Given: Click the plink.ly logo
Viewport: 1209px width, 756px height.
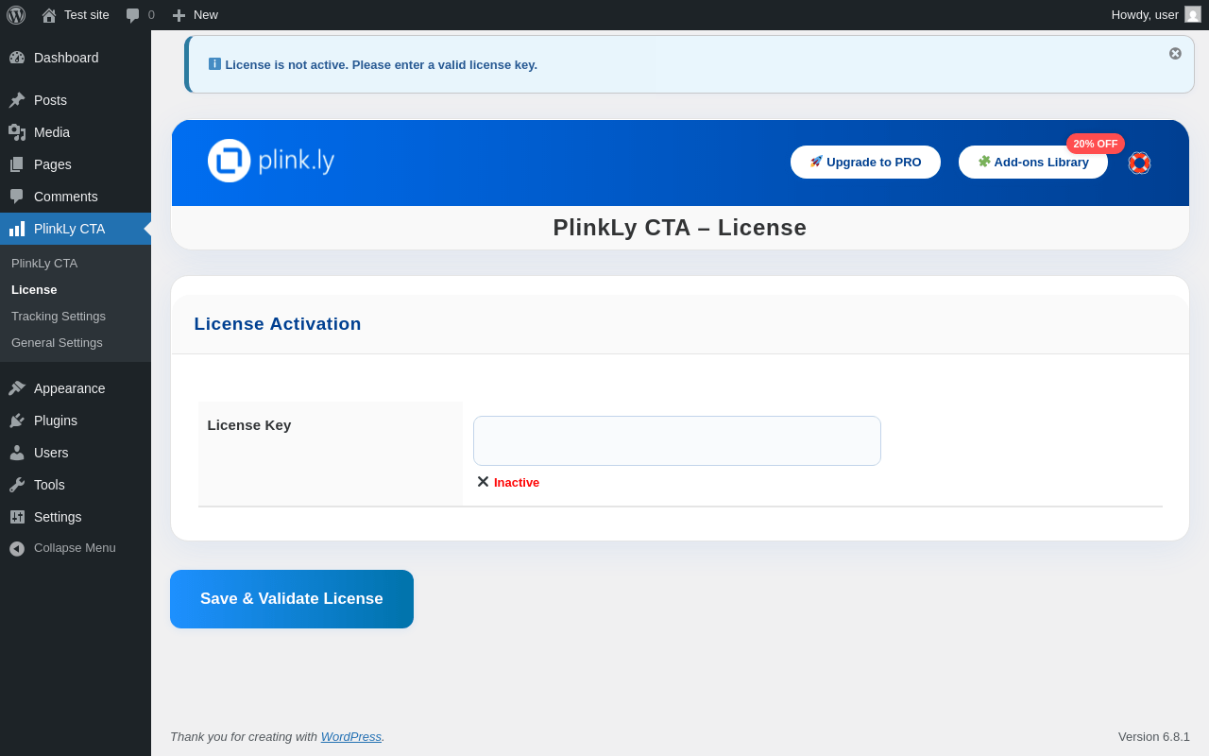Looking at the screenshot, I should click(x=271, y=161).
